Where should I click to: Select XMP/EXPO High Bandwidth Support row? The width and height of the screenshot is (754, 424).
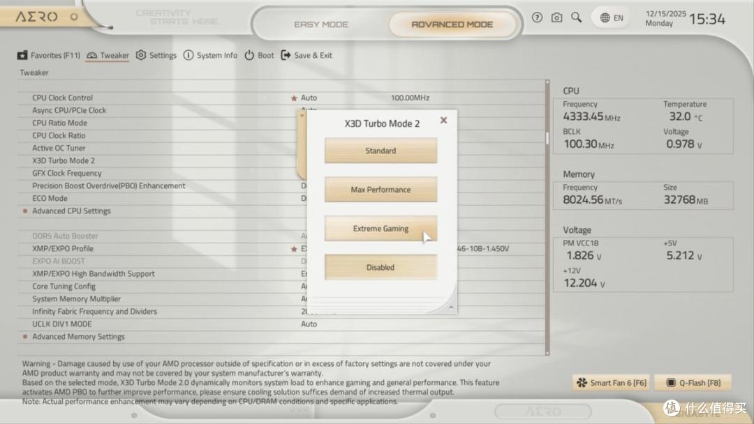point(281,273)
